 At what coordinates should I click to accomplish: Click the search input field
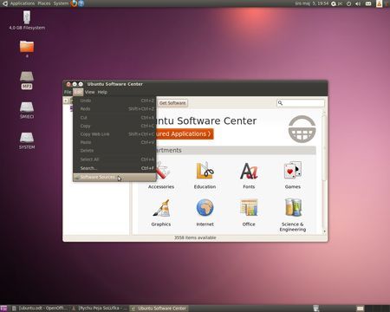301,103
